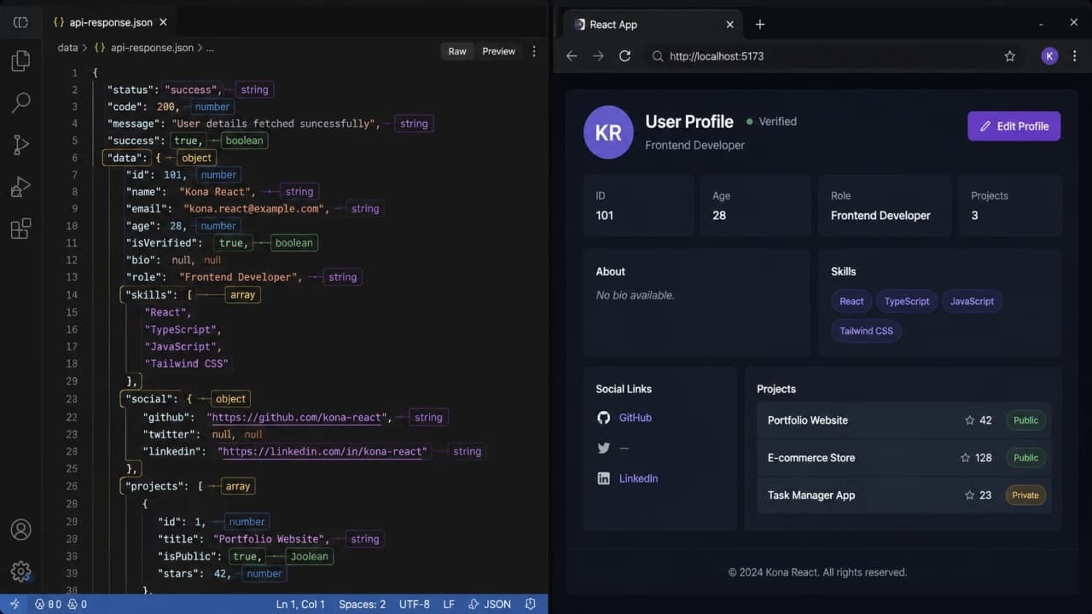This screenshot has height=614, width=1092.
Task: Open the Explorer icon in activity bar
Action: (20, 61)
